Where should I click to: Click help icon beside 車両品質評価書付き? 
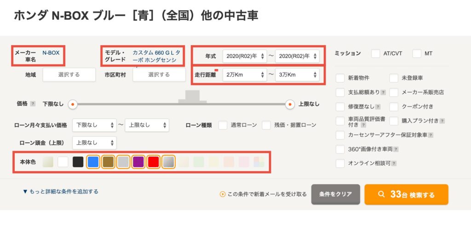click(x=363, y=125)
